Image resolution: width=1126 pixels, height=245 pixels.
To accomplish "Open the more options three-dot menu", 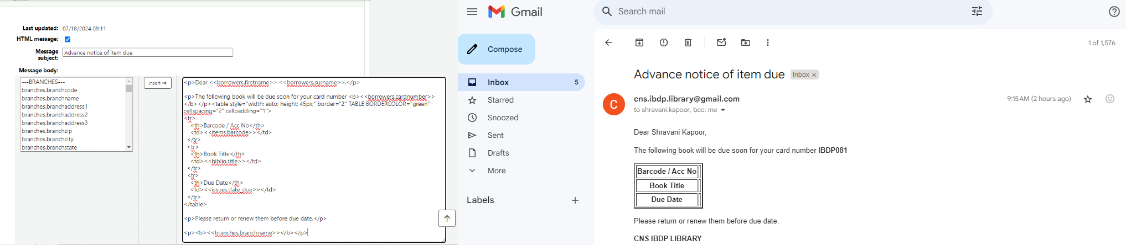I will 767,42.
